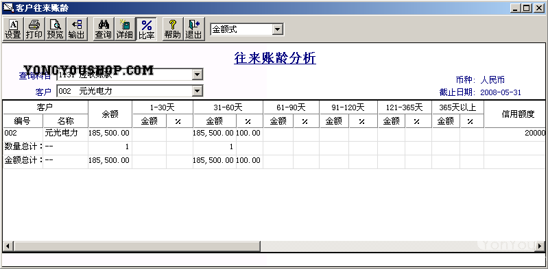The width and height of the screenshot is (548, 269).
Task: Show 详细 (Detail) view icon
Action: [125, 29]
